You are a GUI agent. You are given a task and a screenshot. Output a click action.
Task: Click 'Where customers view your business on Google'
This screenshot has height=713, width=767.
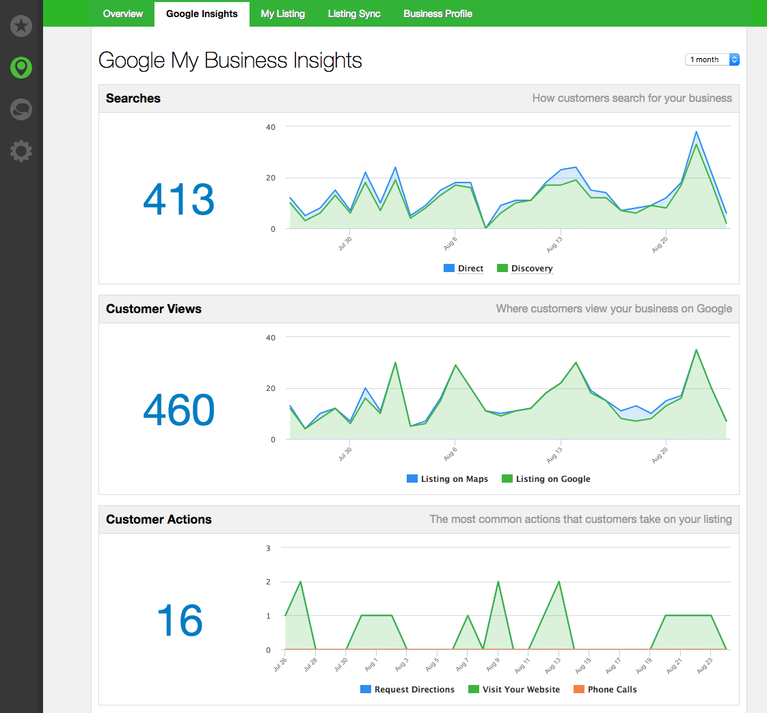(614, 308)
